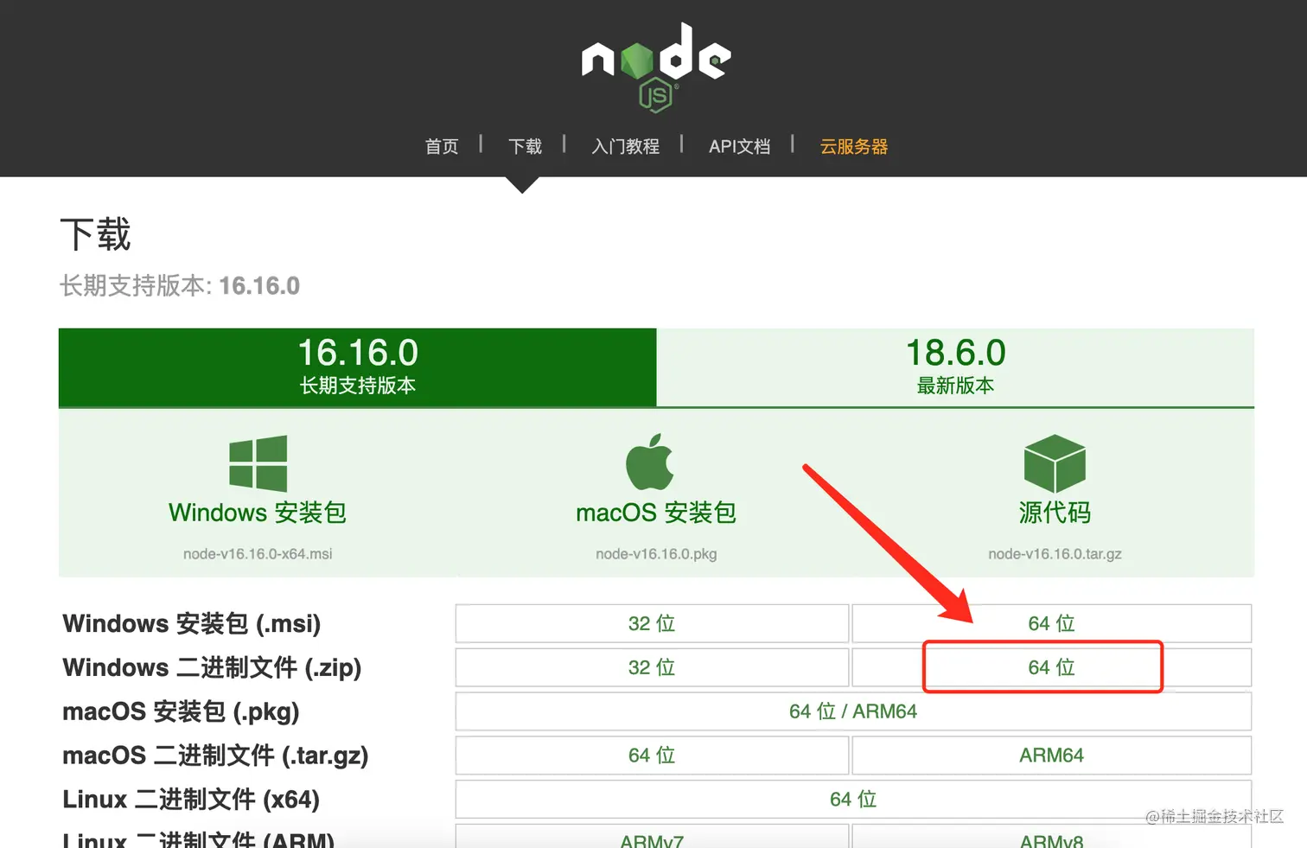1307x848 pixels.
Task: Open the 云服务器 navigation link
Action: [x=853, y=146]
